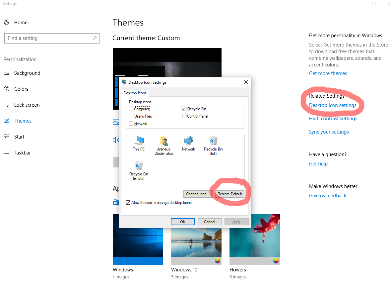391x297 pixels.
Task: Switch to the Desktop Icons tab
Action: click(135, 93)
